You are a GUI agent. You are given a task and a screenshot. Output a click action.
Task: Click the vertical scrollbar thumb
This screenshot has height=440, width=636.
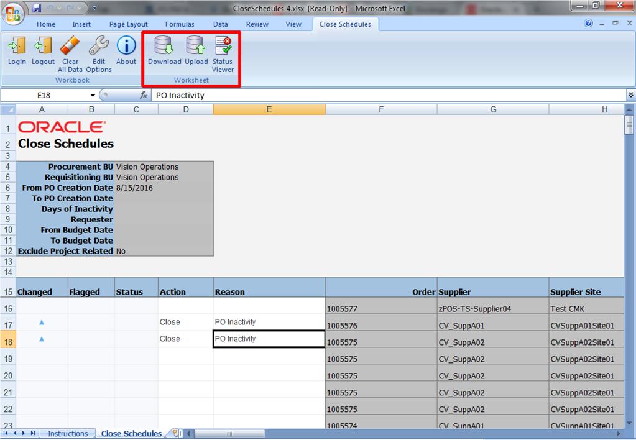[x=629, y=125]
